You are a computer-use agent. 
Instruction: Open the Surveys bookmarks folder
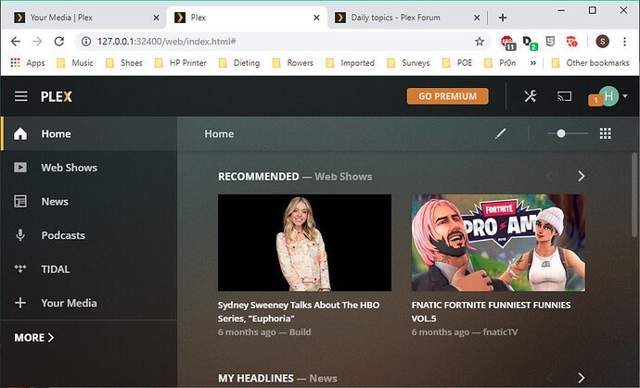click(x=408, y=63)
